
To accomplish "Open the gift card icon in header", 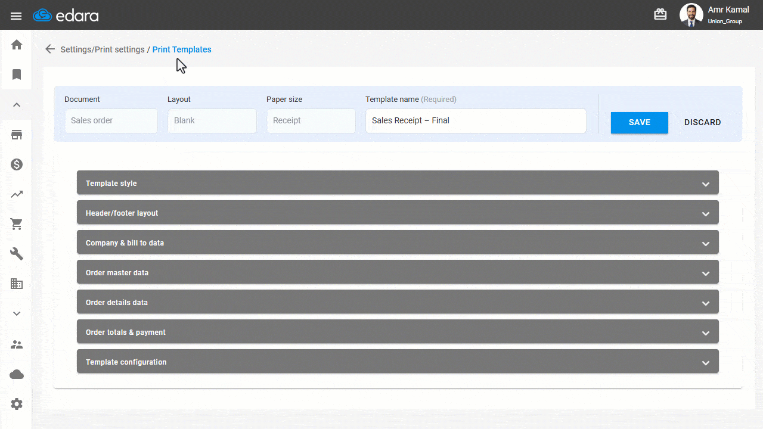I will coord(660,14).
